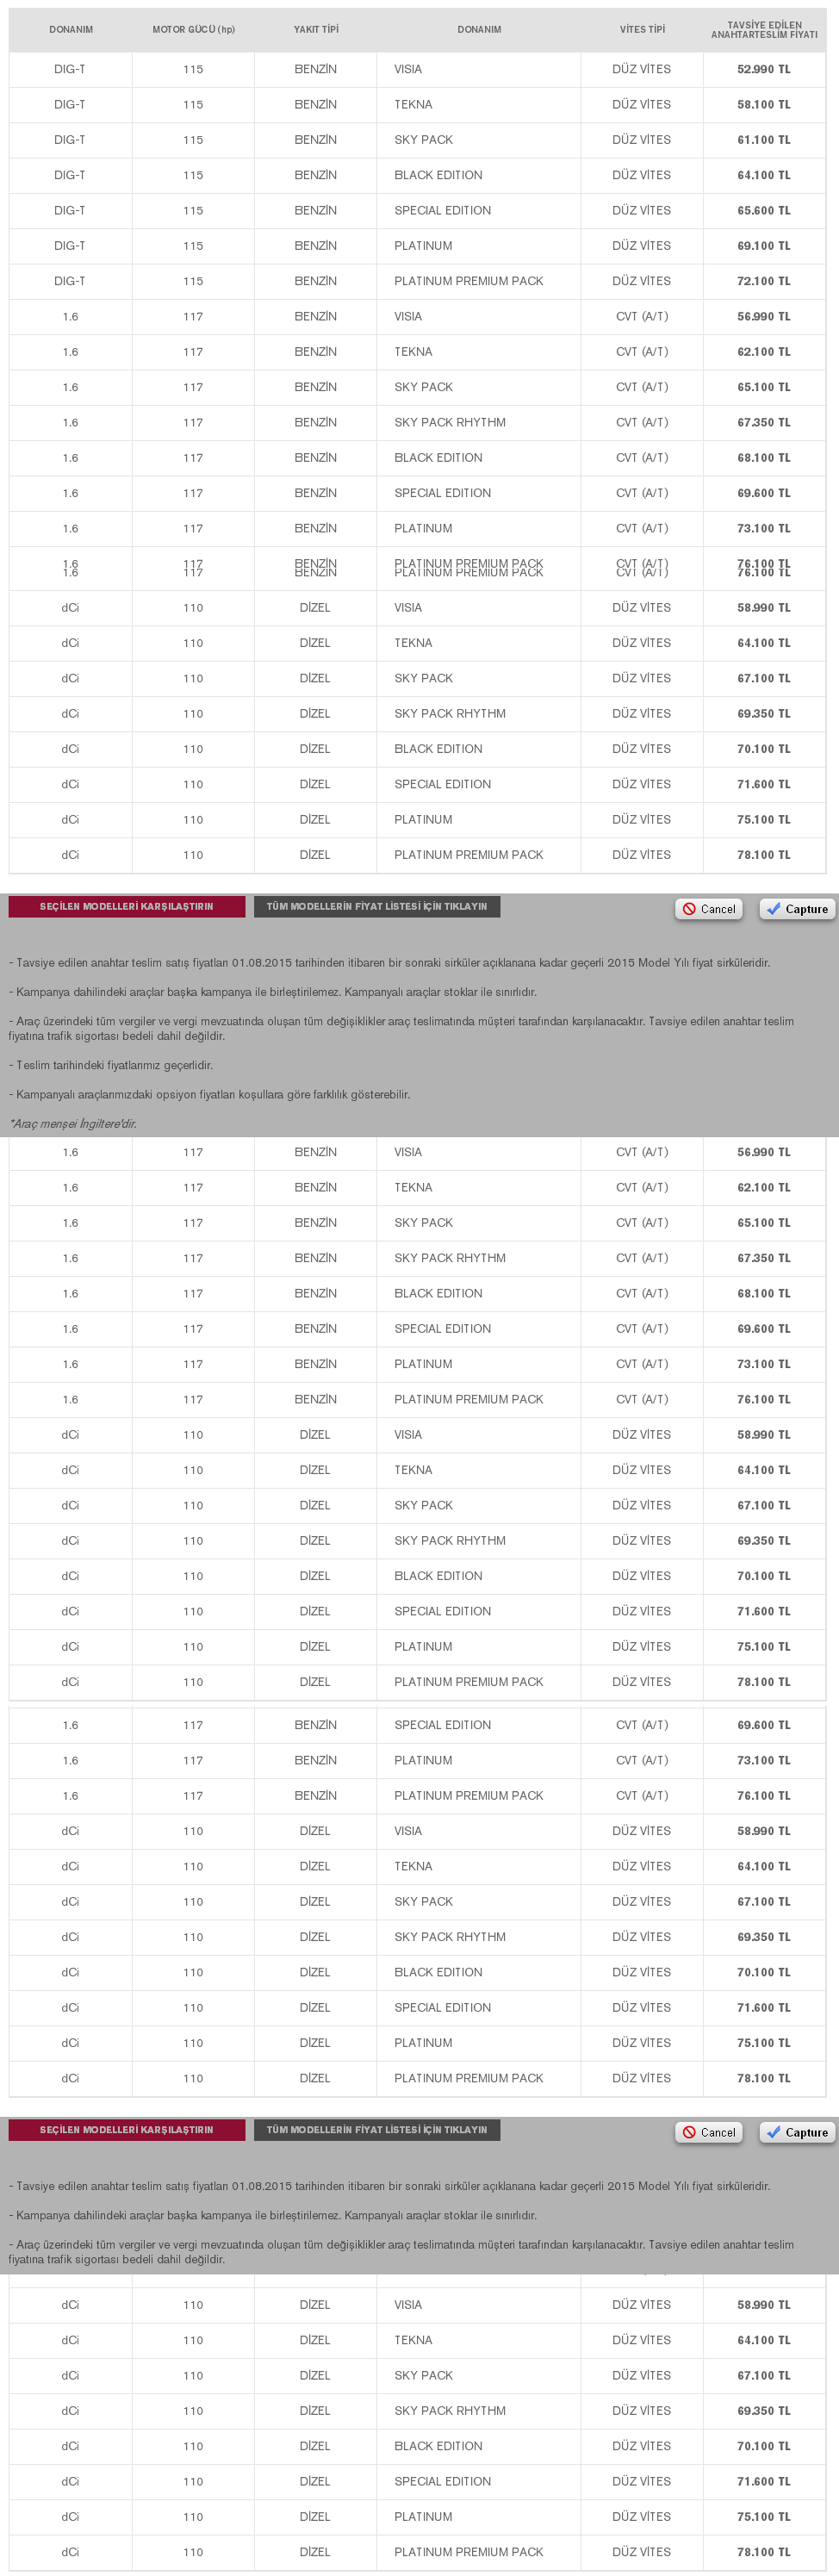Click BENZİN in the 58.100 TL row
The width and height of the screenshot is (839, 2576).
[x=316, y=104]
